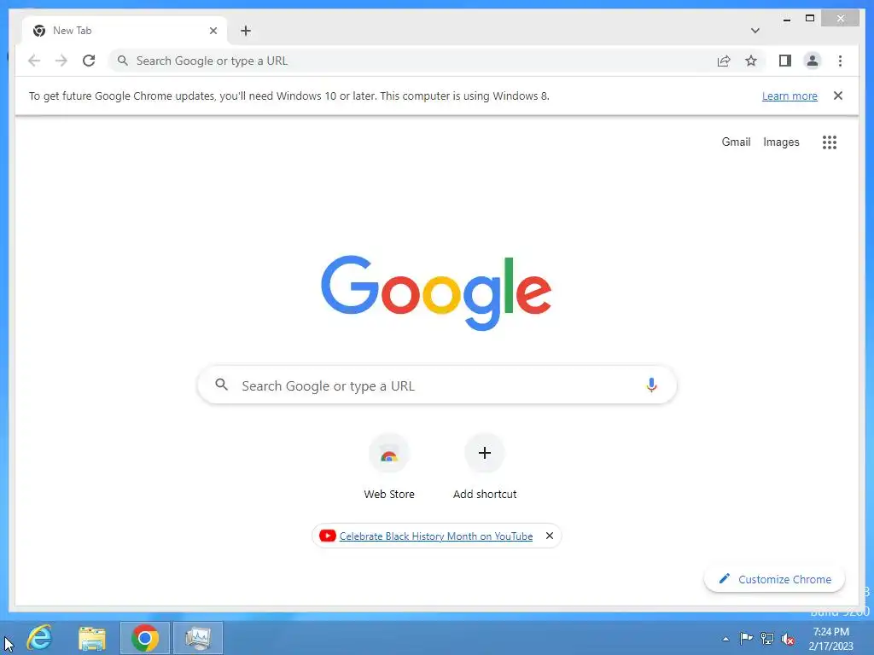Reload the current page
This screenshot has width=874, height=655.
(x=89, y=61)
